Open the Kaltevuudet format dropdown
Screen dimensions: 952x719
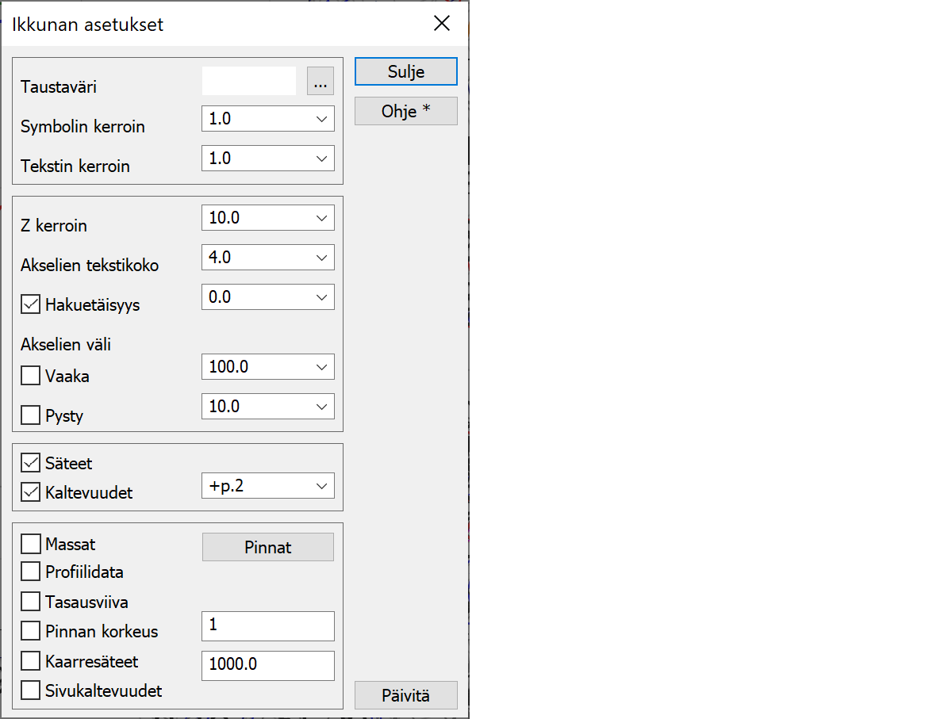[268, 486]
